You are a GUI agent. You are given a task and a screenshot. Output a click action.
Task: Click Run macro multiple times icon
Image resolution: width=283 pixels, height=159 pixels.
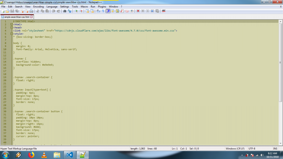click(x=152, y=11)
